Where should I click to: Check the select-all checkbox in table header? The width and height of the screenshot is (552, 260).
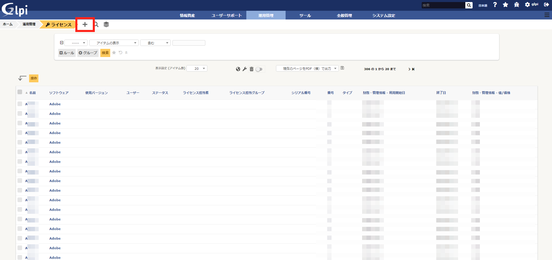[x=20, y=92]
